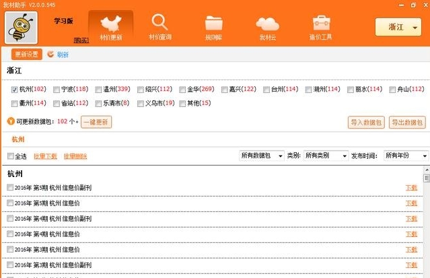Click the refresh swirl icon
The image size is (430, 278).
coord(50,54)
